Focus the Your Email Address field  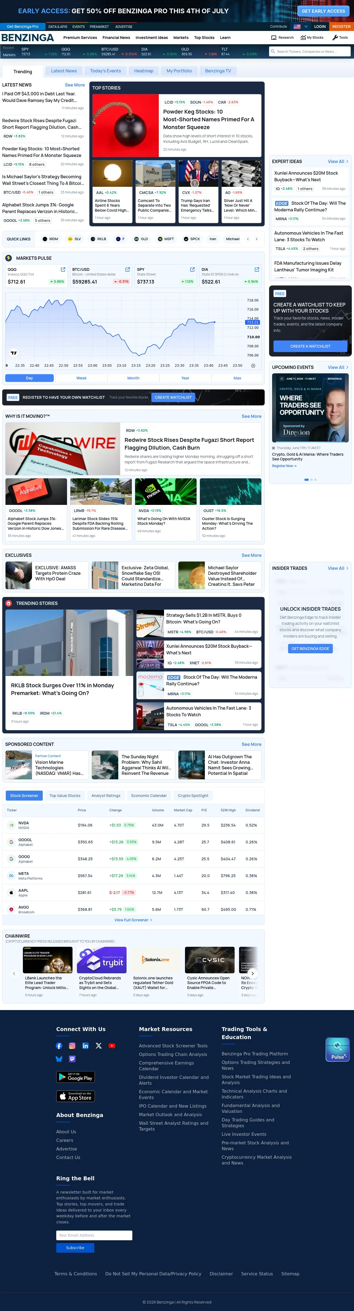94,1235
